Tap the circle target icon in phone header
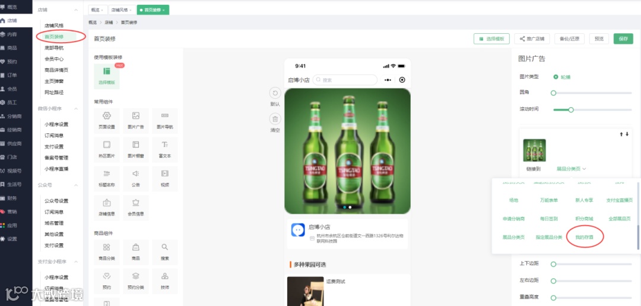This screenshot has width=641, height=306. click(x=402, y=80)
